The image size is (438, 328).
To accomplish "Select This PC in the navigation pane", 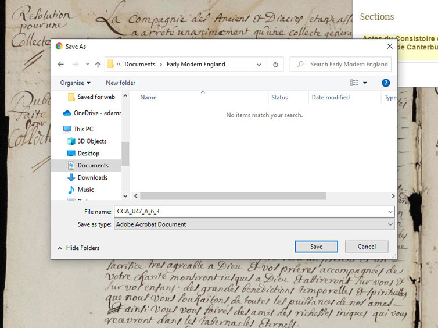I will (78, 129).
